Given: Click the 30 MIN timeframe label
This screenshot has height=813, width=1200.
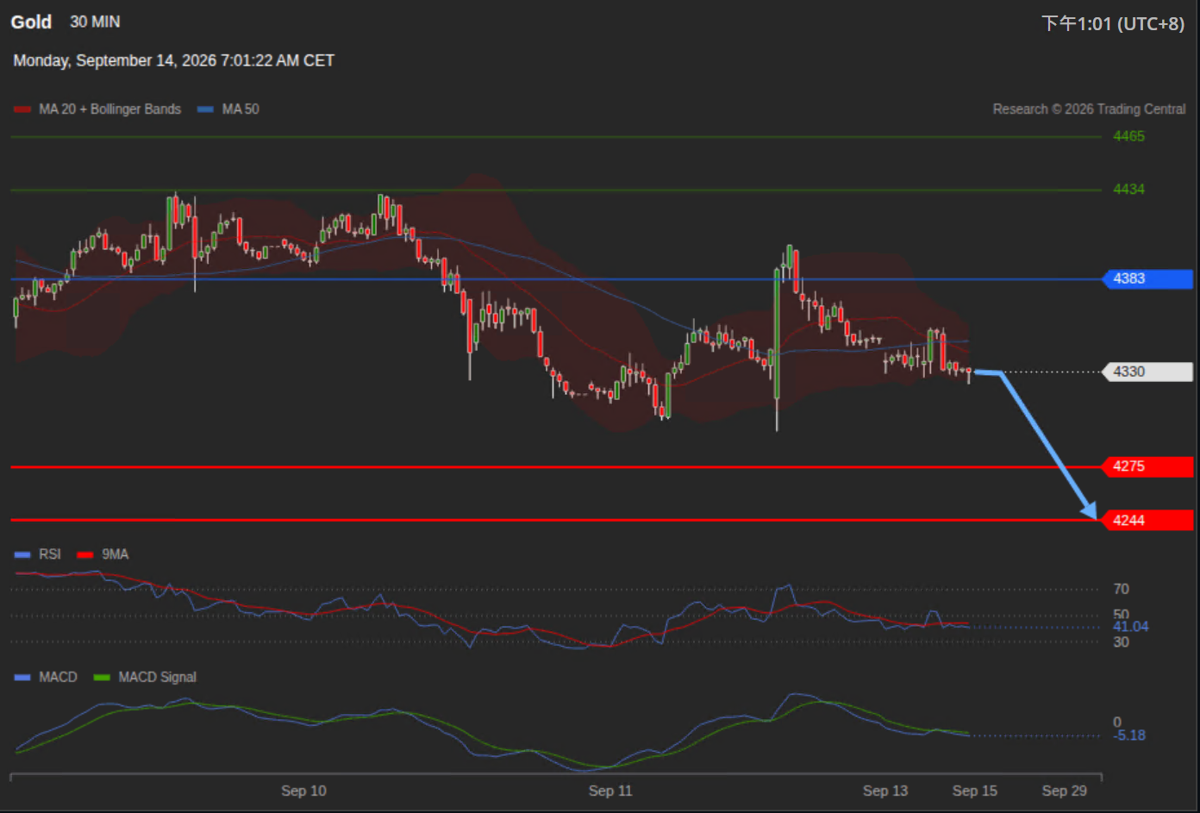Looking at the screenshot, I should pyautogui.click(x=95, y=22).
